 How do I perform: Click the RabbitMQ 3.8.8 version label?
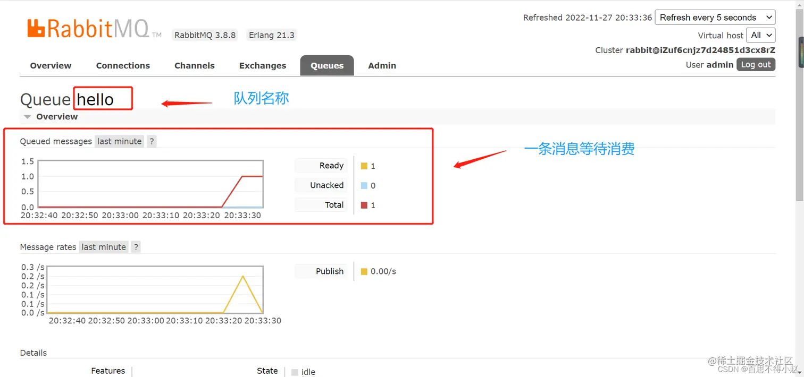pos(205,35)
